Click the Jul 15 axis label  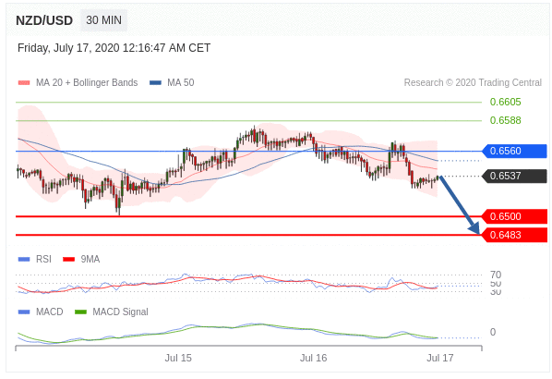click(178, 358)
